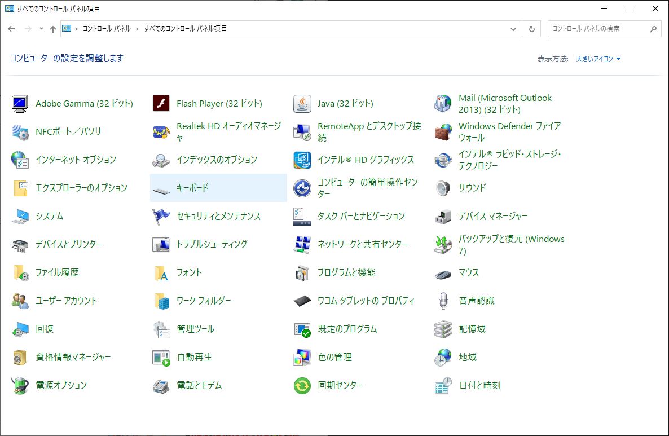Open the Java coffee cup icon
Image resolution: width=669 pixels, height=436 pixels.
(x=302, y=104)
